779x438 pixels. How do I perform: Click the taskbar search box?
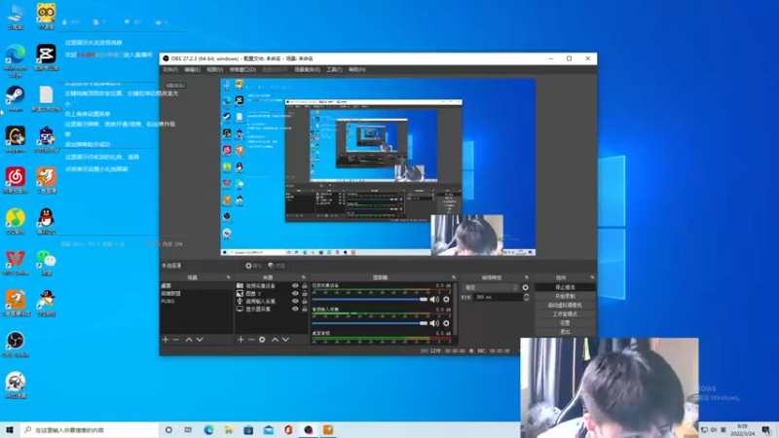[90, 430]
